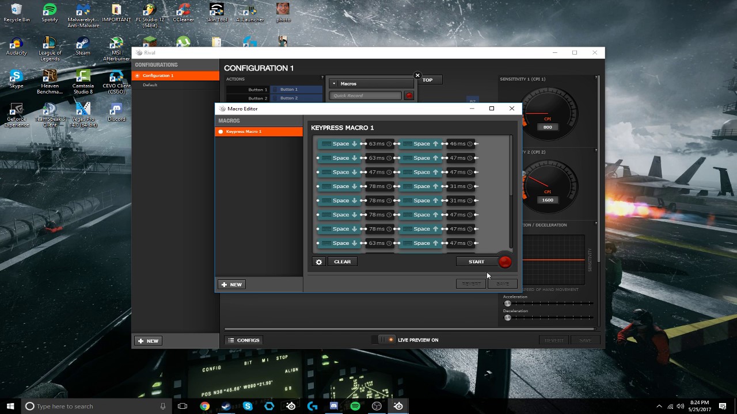This screenshot has height=414, width=737.
Task: Click the Button 1 action assignment
Action: pyautogui.click(x=297, y=90)
